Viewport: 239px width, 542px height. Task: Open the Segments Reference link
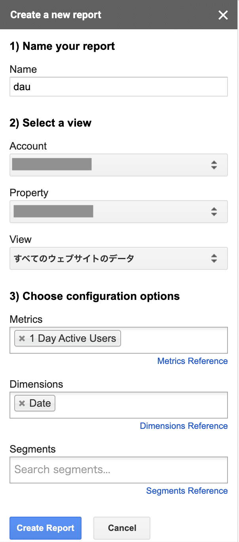[187, 491]
